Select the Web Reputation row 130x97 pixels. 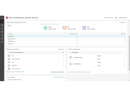67,41
